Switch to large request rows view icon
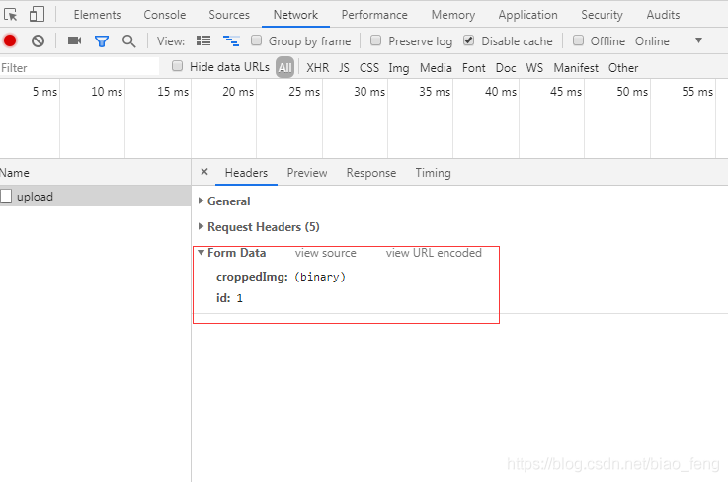Screen dimensions: 728x482 (203, 41)
